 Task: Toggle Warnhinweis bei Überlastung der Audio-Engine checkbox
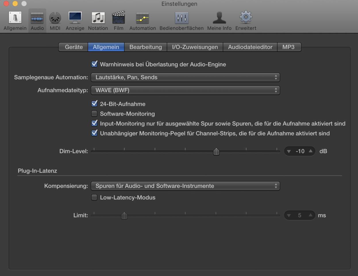94,64
